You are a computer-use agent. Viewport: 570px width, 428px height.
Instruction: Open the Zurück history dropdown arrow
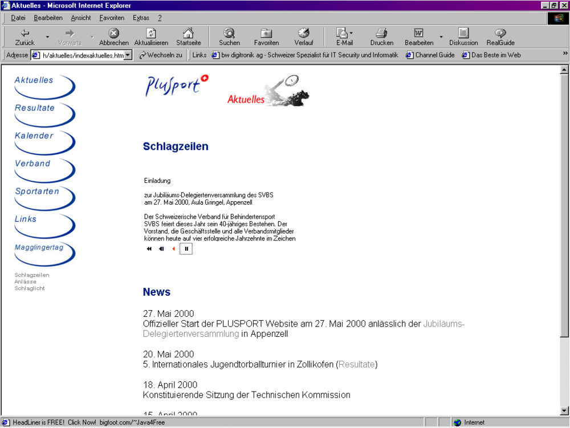click(47, 37)
